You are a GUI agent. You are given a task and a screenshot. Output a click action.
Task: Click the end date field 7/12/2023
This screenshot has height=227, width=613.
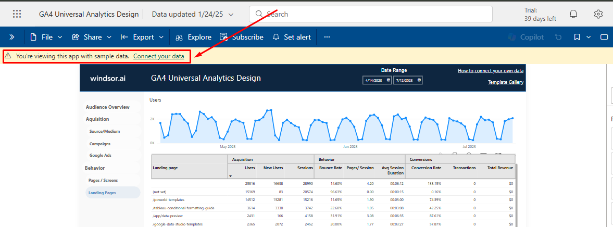[408, 80]
